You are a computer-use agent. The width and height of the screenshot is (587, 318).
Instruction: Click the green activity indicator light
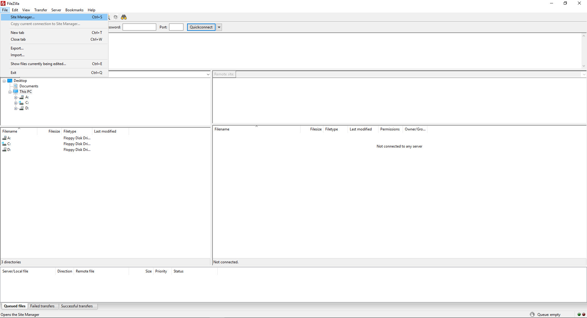coord(579,314)
